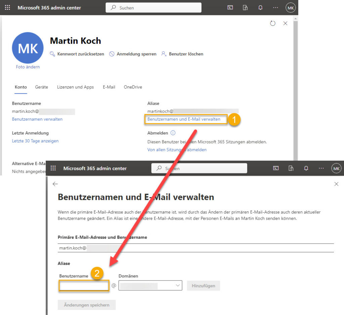This screenshot has height=315, width=344.
Task: Open notifications bell in upper header
Action: pyautogui.click(x=260, y=8)
